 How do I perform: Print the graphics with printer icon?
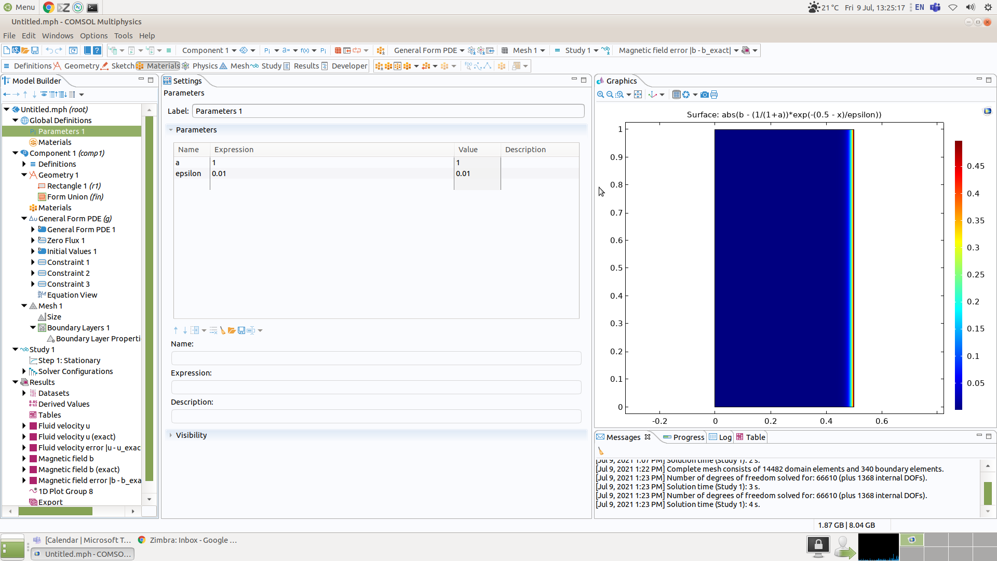[714, 95]
